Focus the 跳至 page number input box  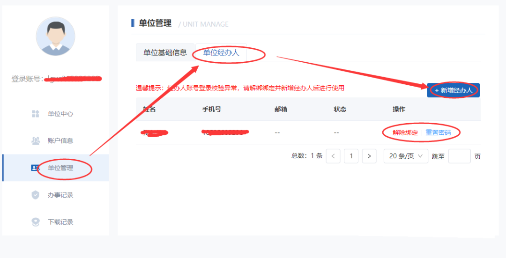459,156
